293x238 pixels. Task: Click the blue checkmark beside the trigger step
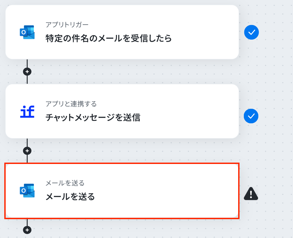pyautogui.click(x=251, y=32)
